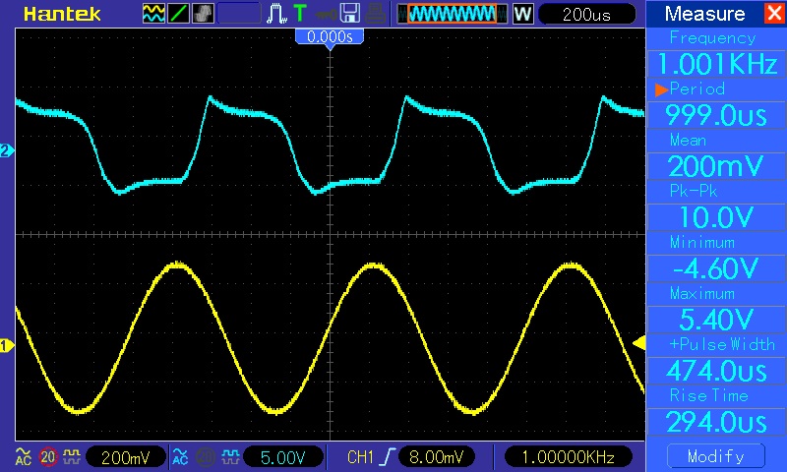Click the waveform display mode icon
This screenshot has width=787, height=472.
pos(153,14)
